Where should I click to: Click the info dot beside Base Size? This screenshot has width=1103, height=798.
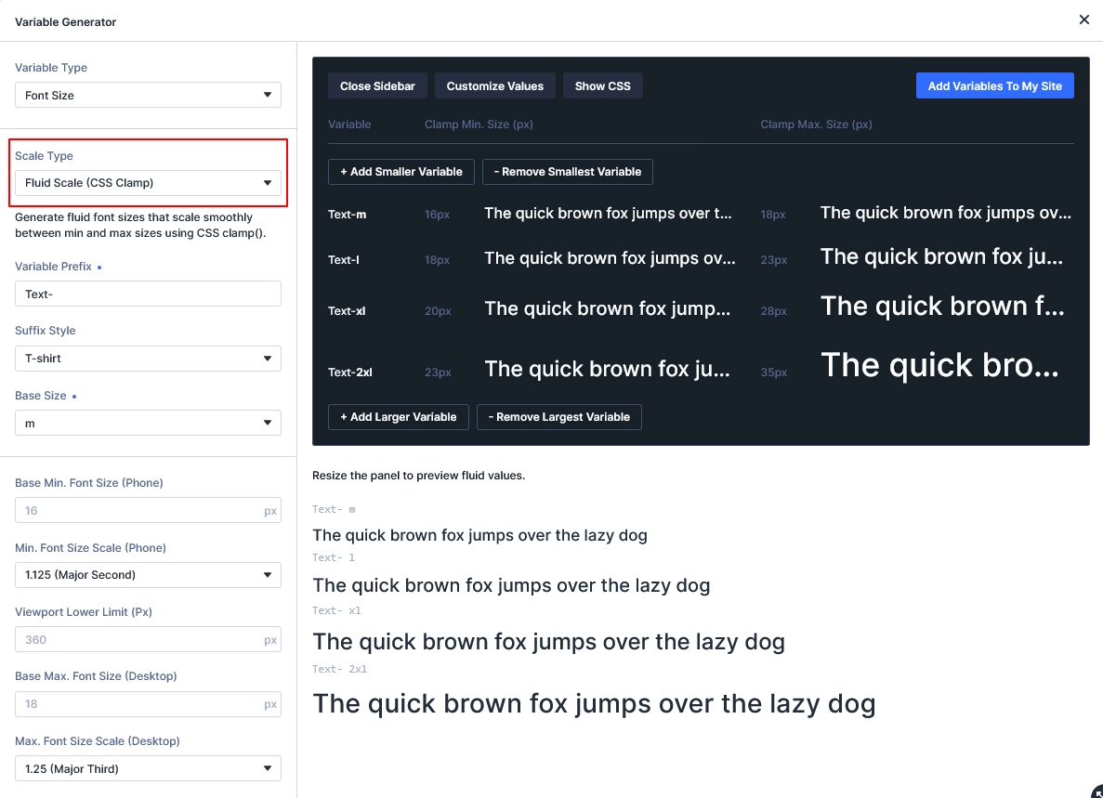tap(73, 397)
